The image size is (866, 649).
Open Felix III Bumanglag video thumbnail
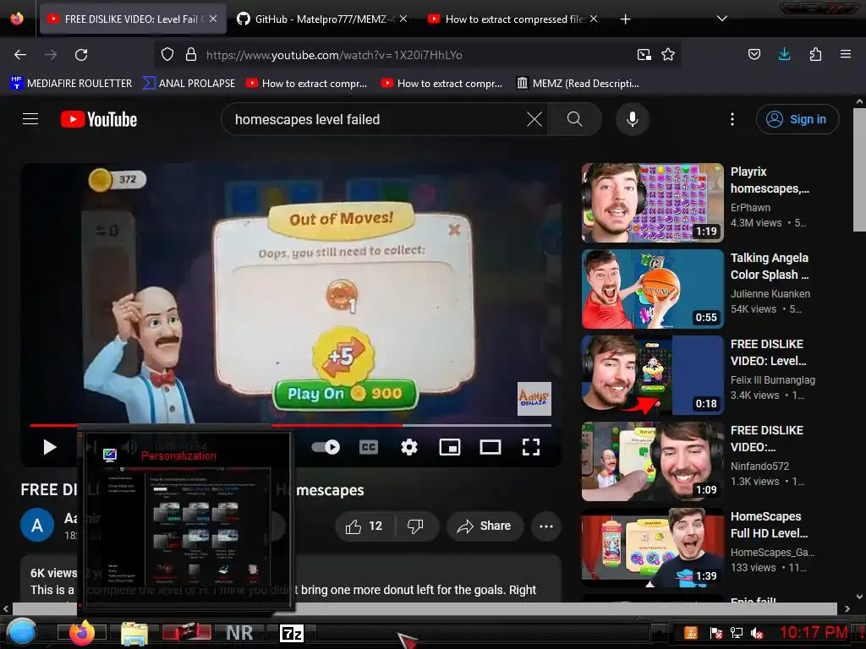click(x=652, y=374)
